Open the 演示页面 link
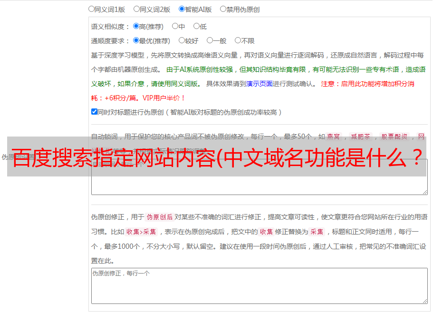The height and width of the screenshot is (313, 433). click(x=260, y=84)
